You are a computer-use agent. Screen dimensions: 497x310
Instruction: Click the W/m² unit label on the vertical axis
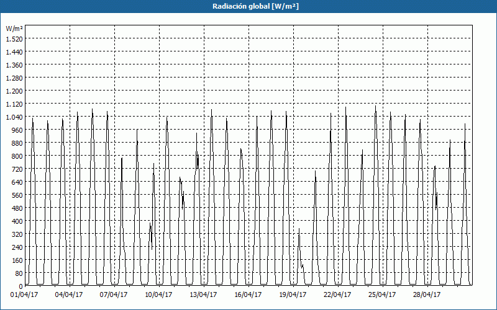[x=14, y=29]
